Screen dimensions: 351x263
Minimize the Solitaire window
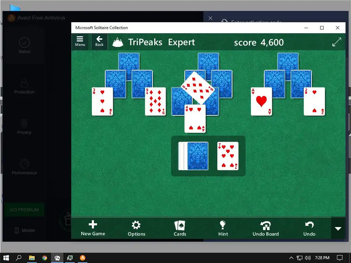coord(306,28)
